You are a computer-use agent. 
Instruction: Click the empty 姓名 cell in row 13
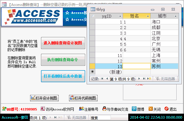tap(137, 66)
